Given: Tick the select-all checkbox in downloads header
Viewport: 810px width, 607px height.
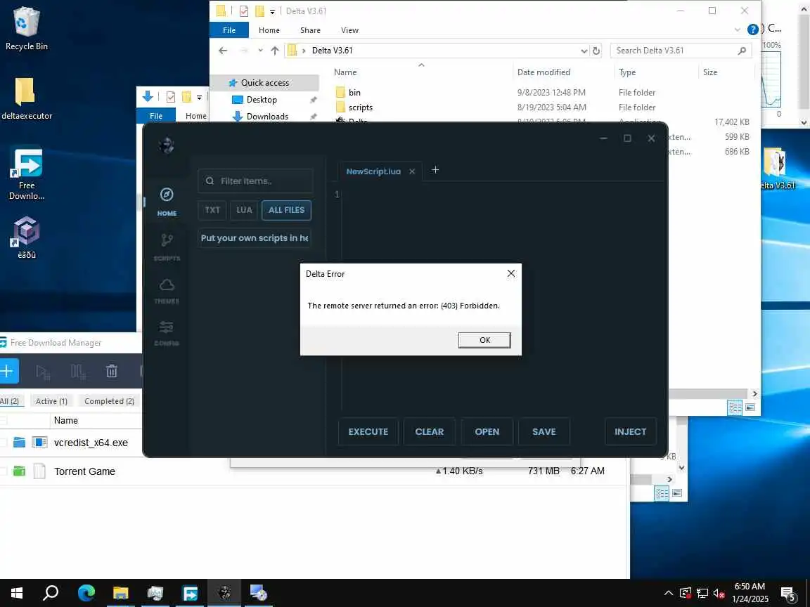Looking at the screenshot, I should click(x=3, y=421).
